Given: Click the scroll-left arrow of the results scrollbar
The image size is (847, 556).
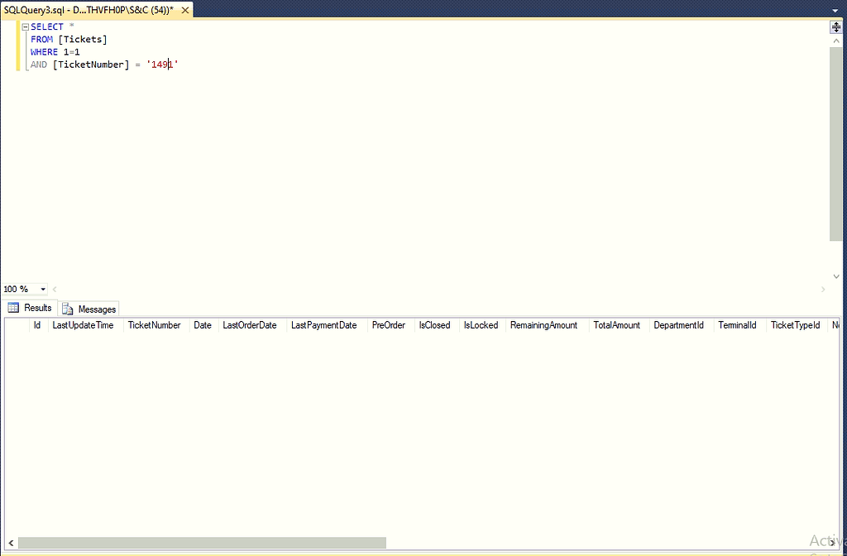Looking at the screenshot, I should click(9, 543).
